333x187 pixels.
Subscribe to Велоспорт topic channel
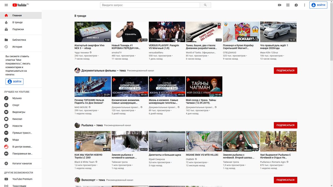point(285,180)
